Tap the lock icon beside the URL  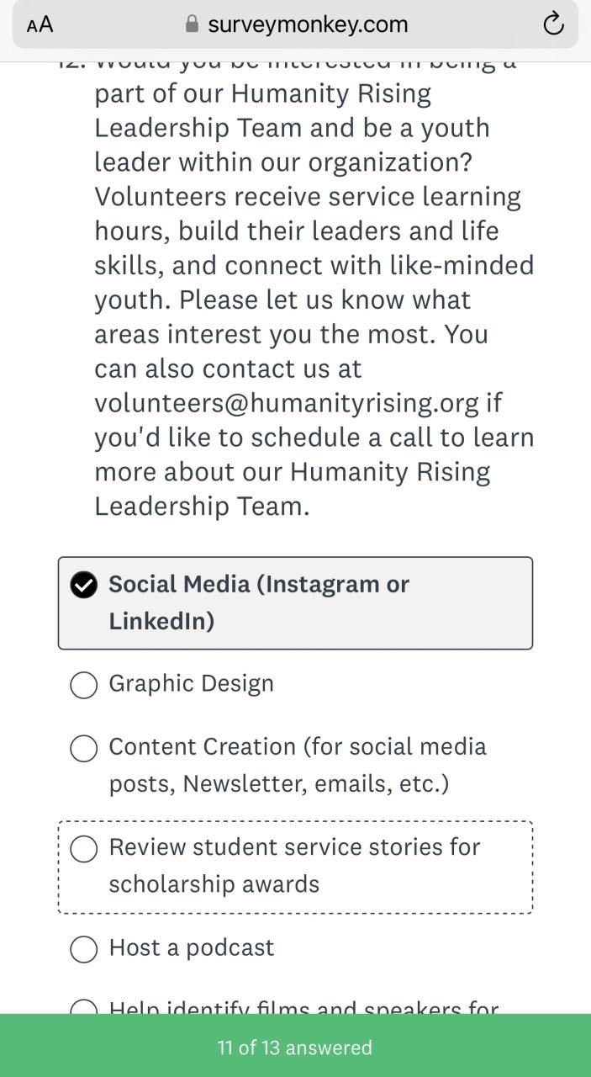click(x=192, y=24)
